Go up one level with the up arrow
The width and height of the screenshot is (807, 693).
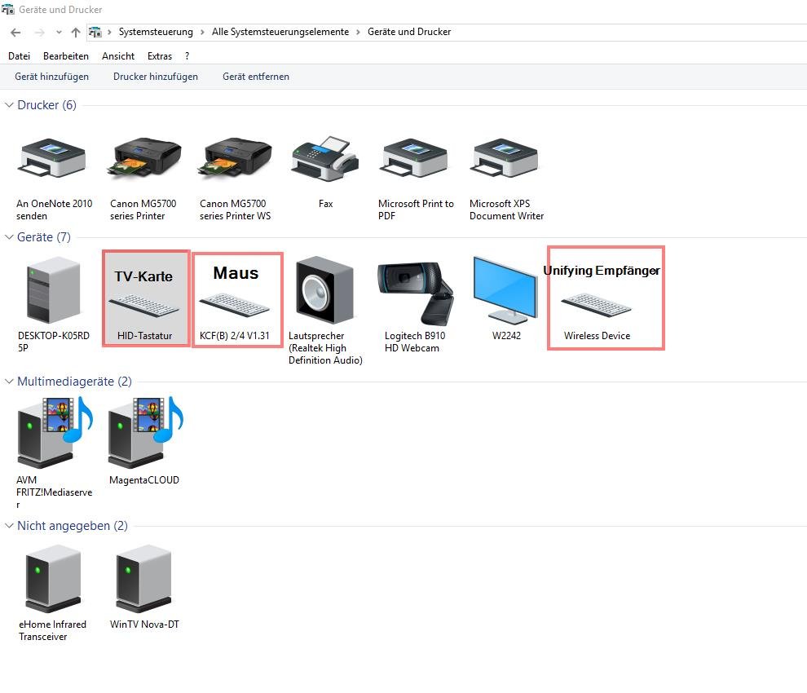pyautogui.click(x=76, y=33)
